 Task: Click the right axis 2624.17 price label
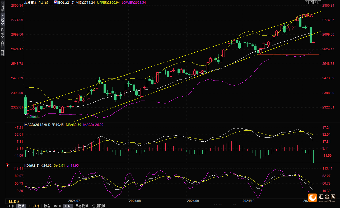click(x=328, y=49)
